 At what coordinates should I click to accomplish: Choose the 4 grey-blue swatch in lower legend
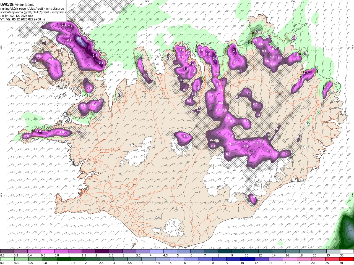[149, 259]
